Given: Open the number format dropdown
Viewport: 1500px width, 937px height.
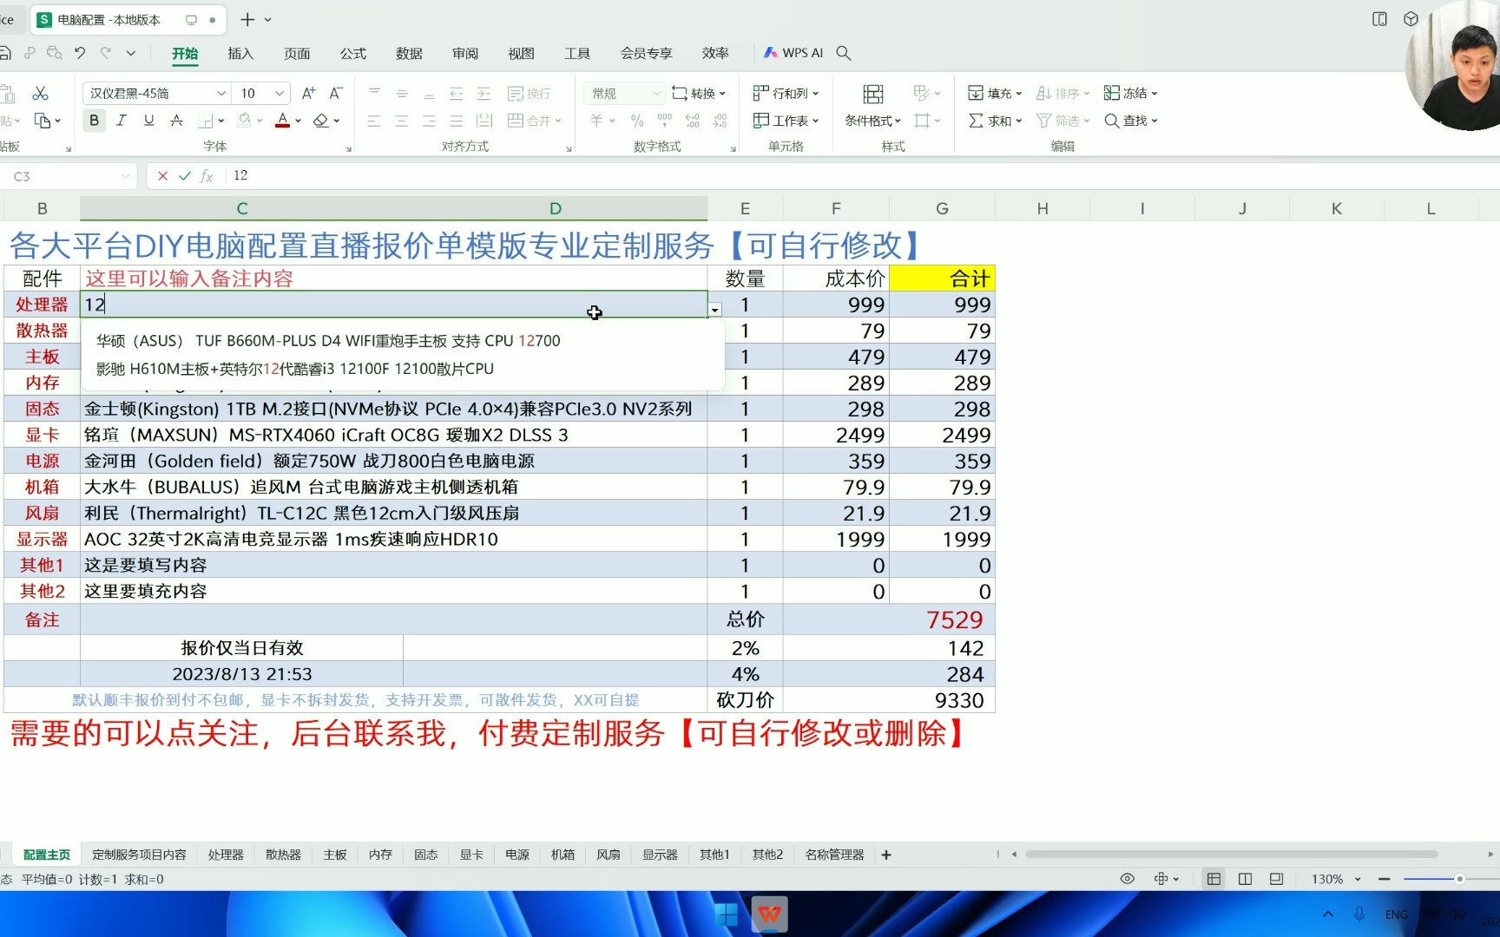Looking at the screenshot, I should tap(656, 93).
